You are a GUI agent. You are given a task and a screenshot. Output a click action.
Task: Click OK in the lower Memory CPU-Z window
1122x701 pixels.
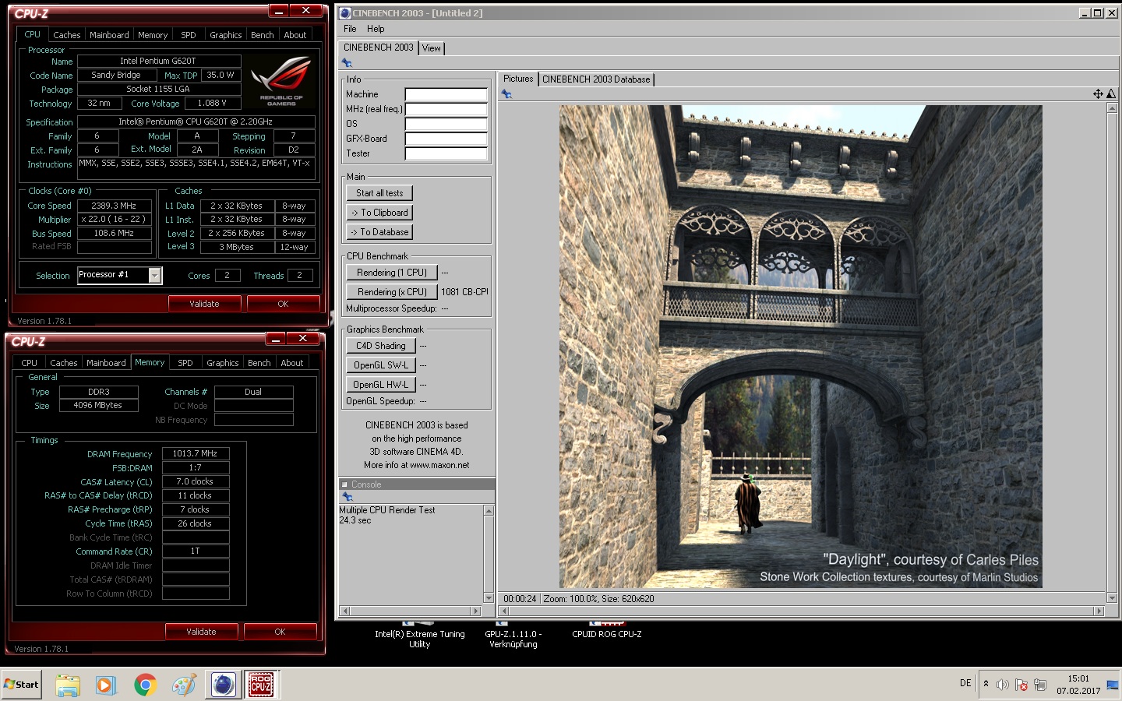280,632
